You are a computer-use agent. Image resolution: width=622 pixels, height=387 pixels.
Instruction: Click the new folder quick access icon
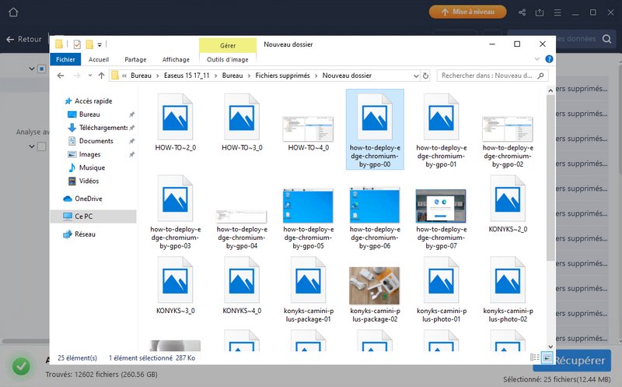(89, 44)
